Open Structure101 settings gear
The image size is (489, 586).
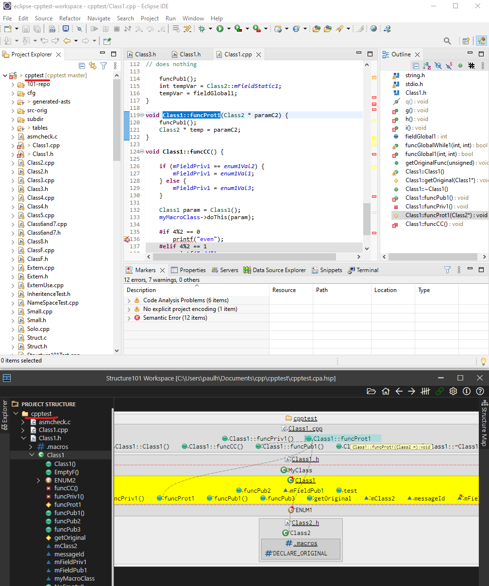pyautogui.click(x=453, y=391)
